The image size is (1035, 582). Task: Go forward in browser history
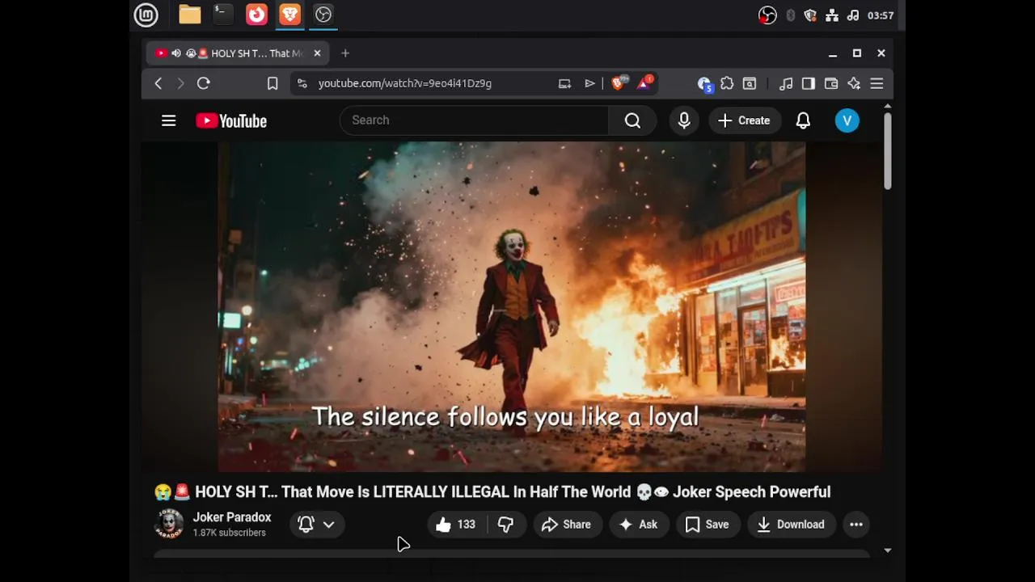tap(180, 83)
